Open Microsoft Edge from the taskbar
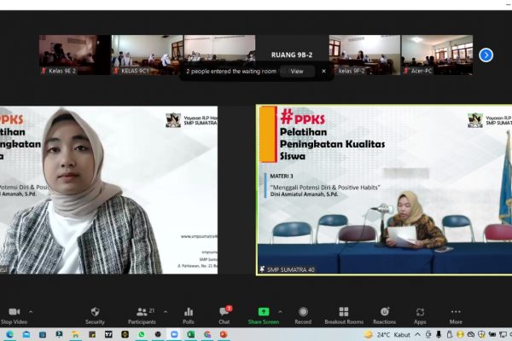This screenshot has height=341, width=512. click(x=9, y=334)
